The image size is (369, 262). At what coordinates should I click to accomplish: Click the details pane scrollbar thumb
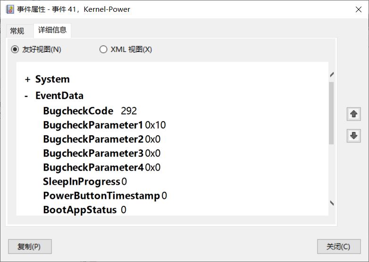click(x=331, y=113)
